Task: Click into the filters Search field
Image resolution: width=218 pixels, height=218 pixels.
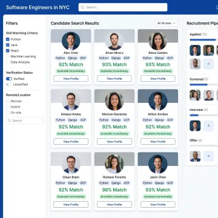Action: pos(25,121)
